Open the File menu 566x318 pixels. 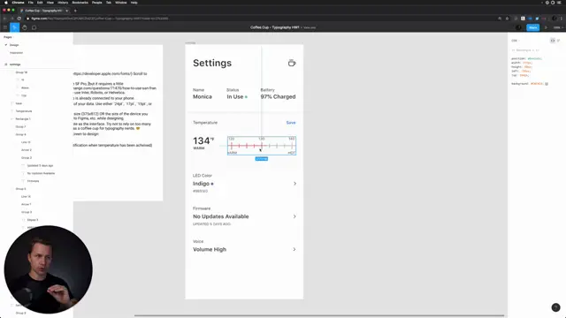(x=31, y=3)
